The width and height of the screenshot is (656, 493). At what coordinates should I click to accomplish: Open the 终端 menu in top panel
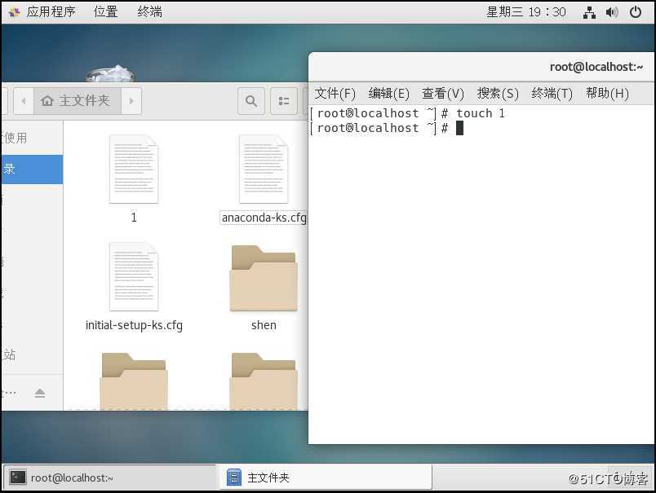[x=150, y=11]
